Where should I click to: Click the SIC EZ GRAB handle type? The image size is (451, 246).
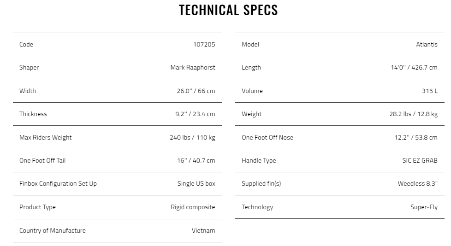tap(420, 161)
